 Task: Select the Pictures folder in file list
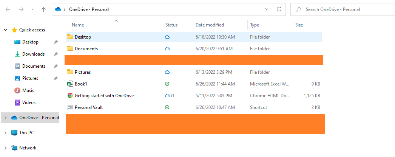click(193, 72)
